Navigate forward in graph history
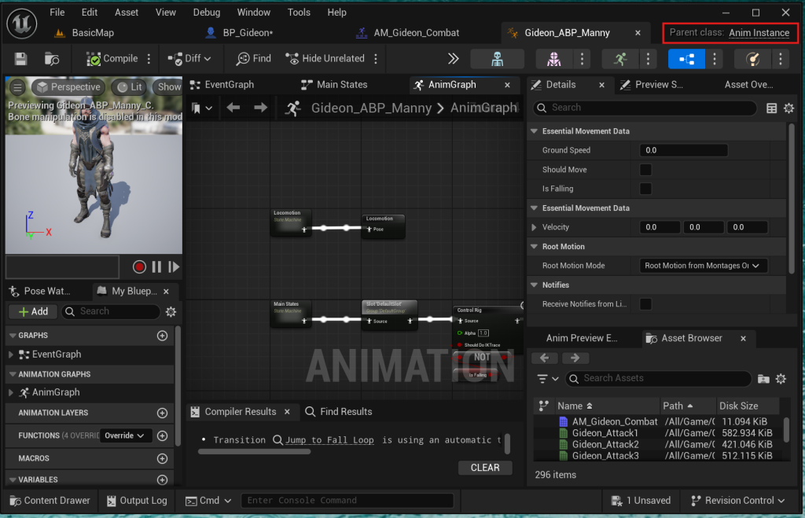Viewport: 805px width, 518px height. pos(260,108)
